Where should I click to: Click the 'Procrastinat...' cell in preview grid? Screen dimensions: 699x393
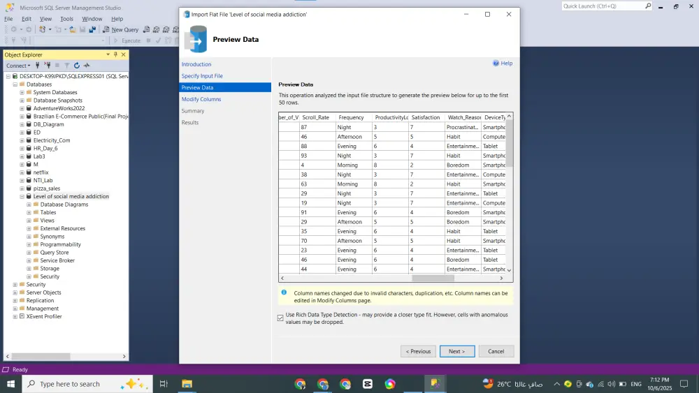463,127
